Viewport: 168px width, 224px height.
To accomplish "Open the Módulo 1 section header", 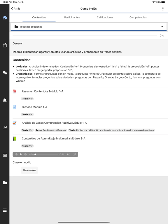I will pos(67,52).
